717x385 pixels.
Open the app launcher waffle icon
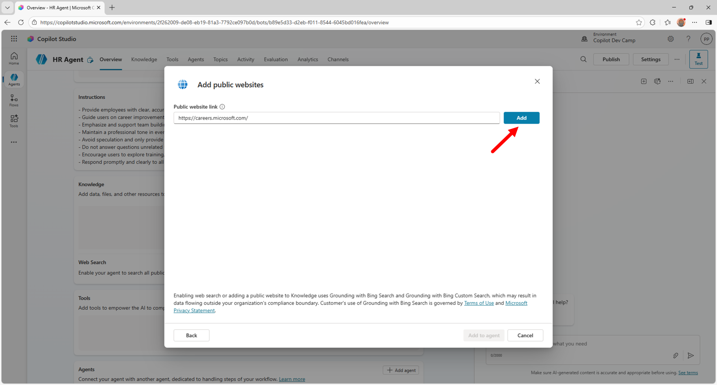[14, 39]
